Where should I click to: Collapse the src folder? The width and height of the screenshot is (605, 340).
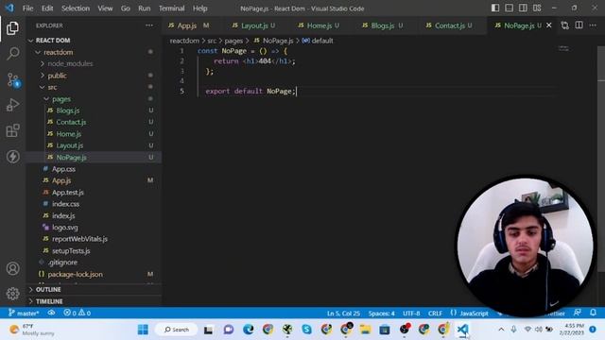coord(94,87)
